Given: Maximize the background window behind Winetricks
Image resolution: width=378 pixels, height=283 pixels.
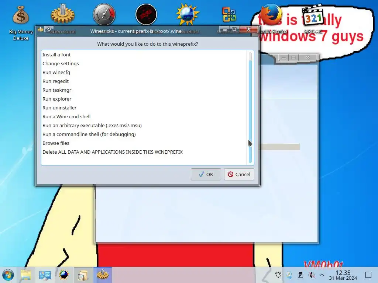Looking at the screenshot, I should (x=293, y=57).
